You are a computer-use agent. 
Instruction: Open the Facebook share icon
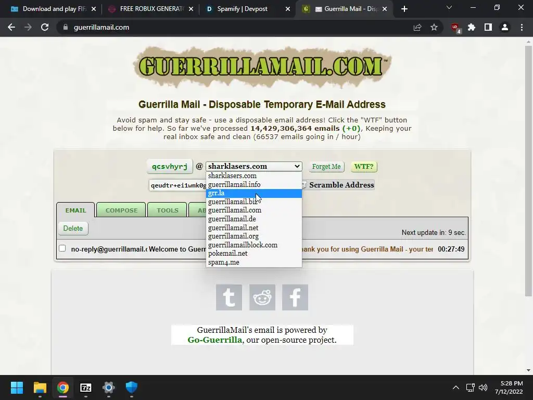click(x=295, y=297)
